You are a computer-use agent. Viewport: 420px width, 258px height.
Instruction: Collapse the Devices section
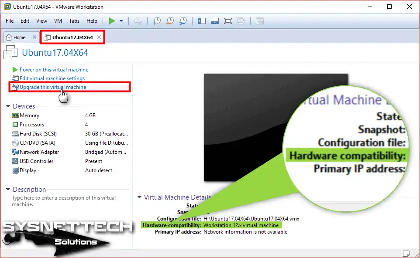(x=8, y=106)
